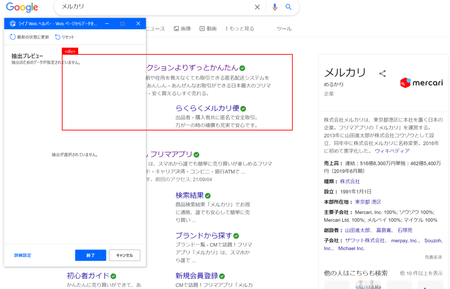Click the green check beside 検索結果
The width and height of the screenshot is (450, 289).
pyautogui.click(x=208, y=196)
